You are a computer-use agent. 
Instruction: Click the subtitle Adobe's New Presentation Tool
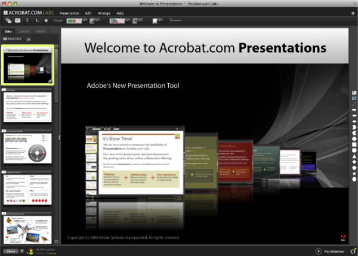(133, 85)
